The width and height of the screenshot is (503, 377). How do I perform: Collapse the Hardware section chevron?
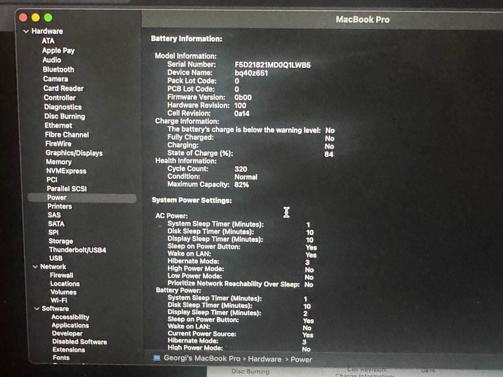[x=26, y=31]
